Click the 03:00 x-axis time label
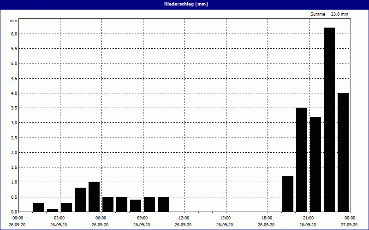This screenshot has width=369, height=230. 59,218
